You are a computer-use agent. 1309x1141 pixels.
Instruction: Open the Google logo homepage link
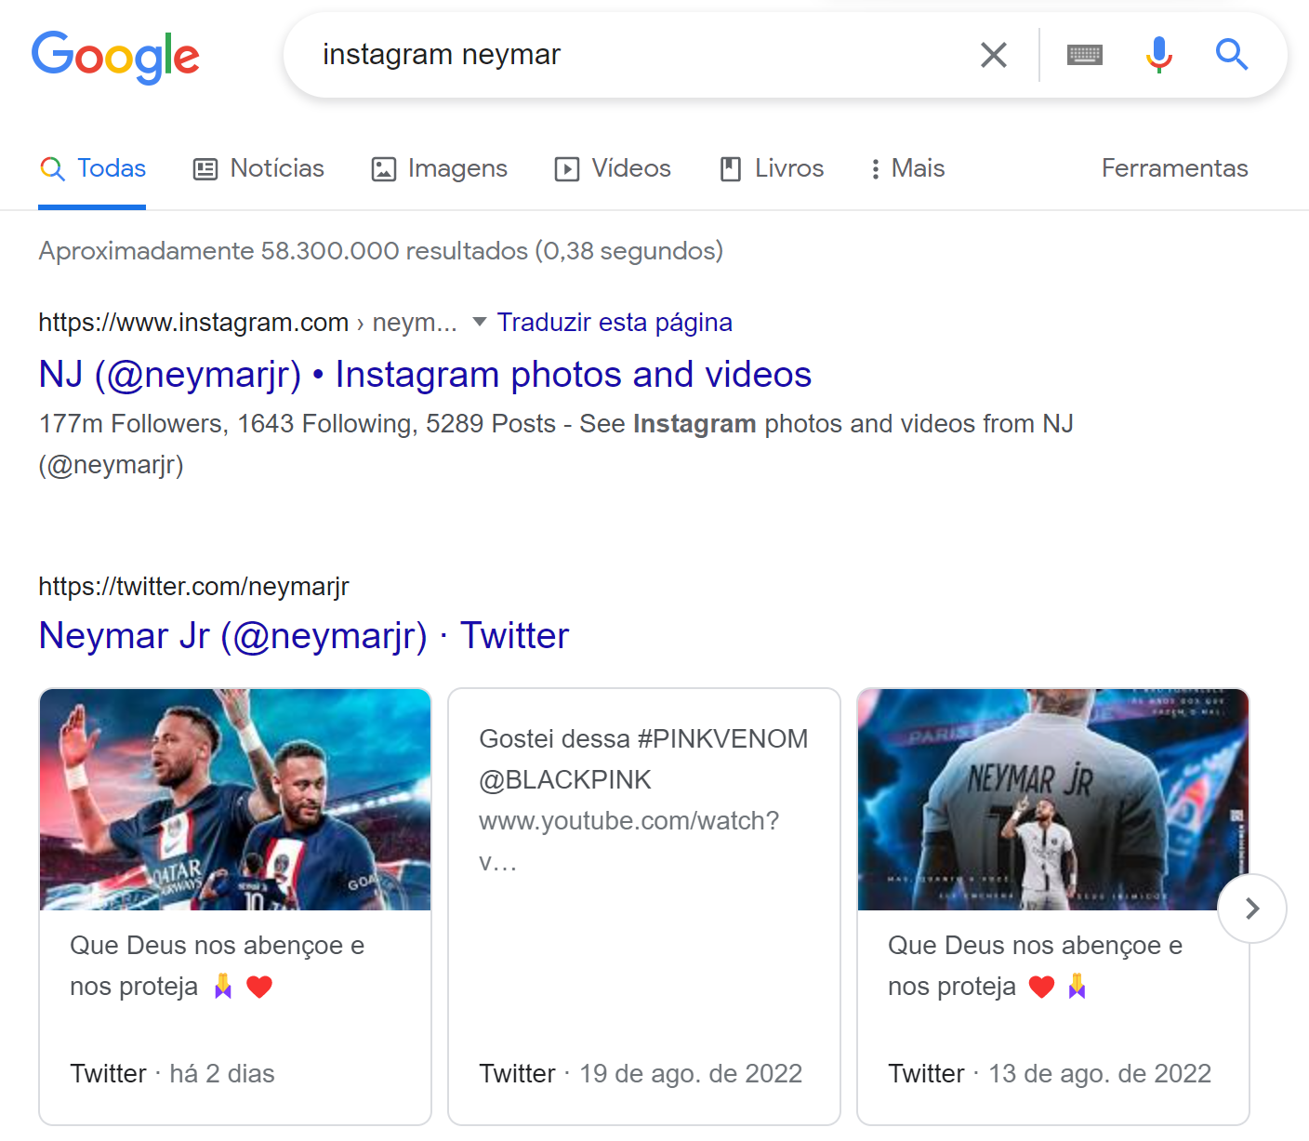pyautogui.click(x=115, y=57)
